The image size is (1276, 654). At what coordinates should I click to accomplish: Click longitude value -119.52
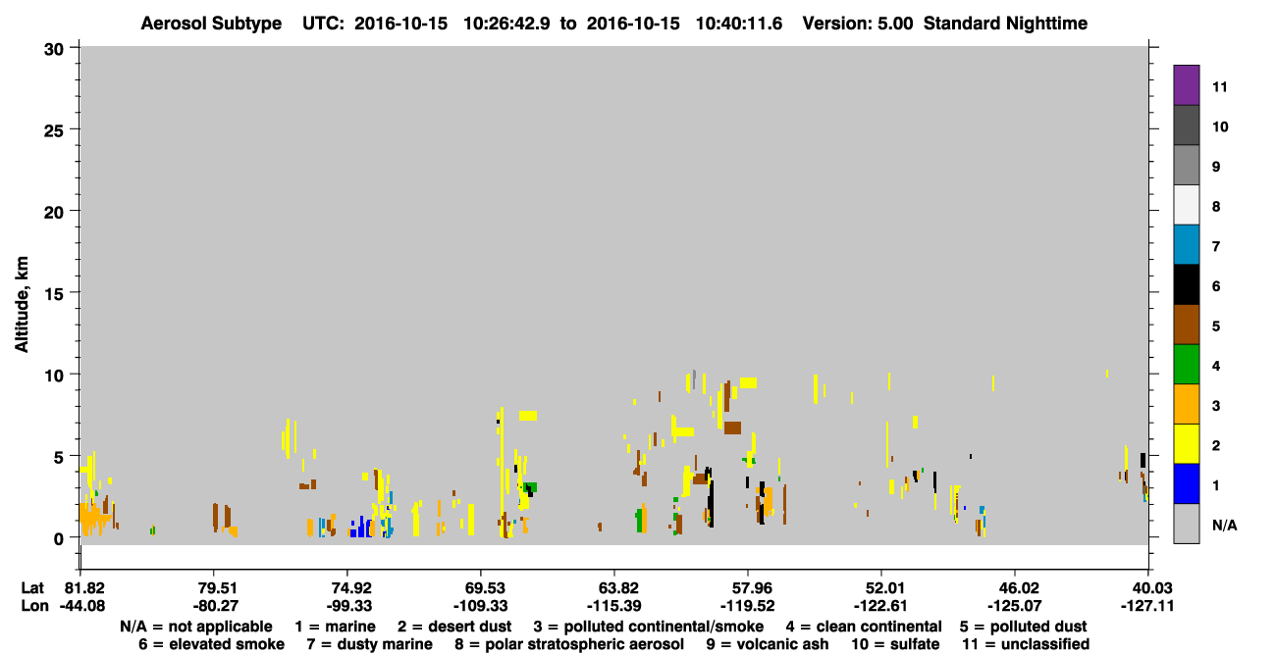748,606
